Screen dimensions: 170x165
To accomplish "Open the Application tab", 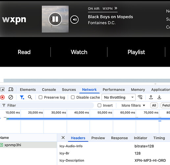I will (x=160, y=90).
